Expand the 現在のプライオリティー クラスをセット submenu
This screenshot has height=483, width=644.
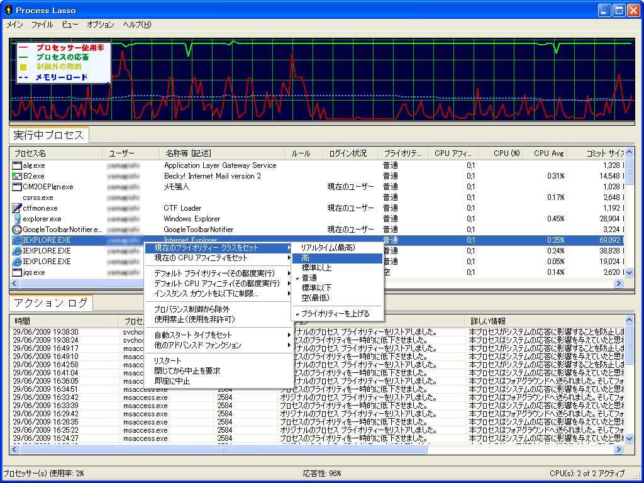click(218, 248)
